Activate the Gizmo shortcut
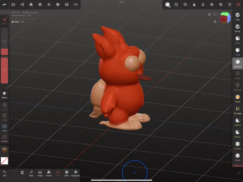The height and width of the screenshot is (182, 243). (4, 139)
